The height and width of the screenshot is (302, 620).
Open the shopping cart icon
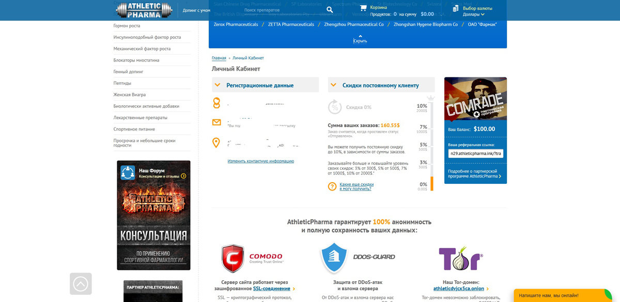tap(363, 8)
